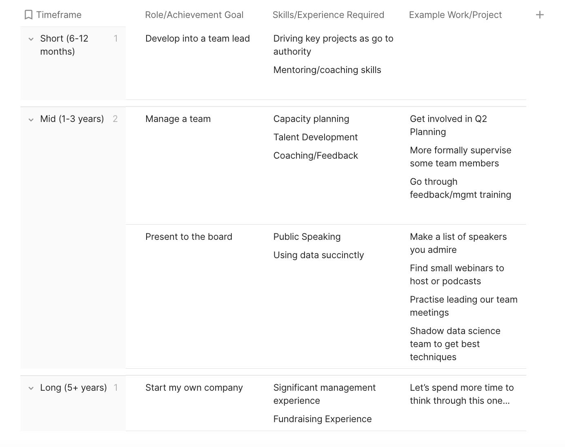
Task: Click the Develop into a team lead cell
Action: 198,39
